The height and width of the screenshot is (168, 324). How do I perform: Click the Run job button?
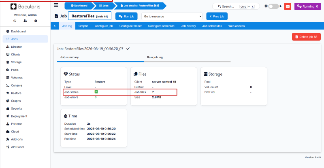pos(126,16)
